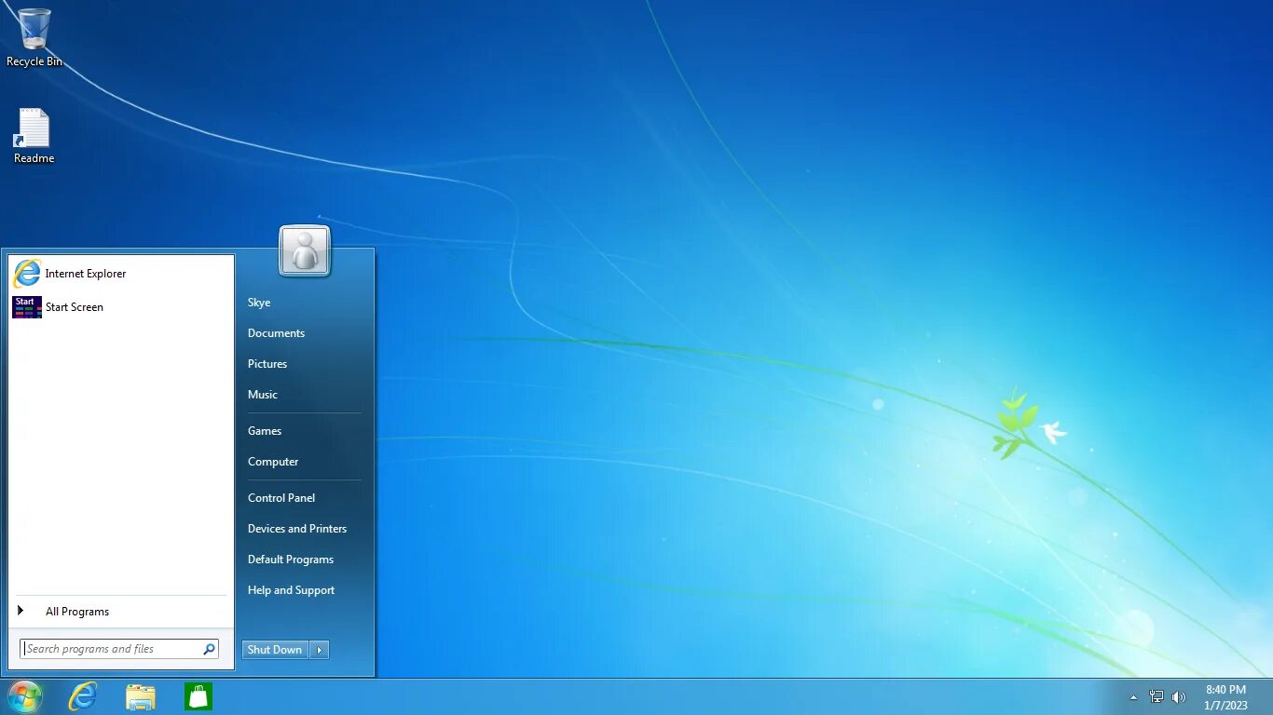Click the Windows Start orb
The image size is (1273, 715).
[25, 696]
